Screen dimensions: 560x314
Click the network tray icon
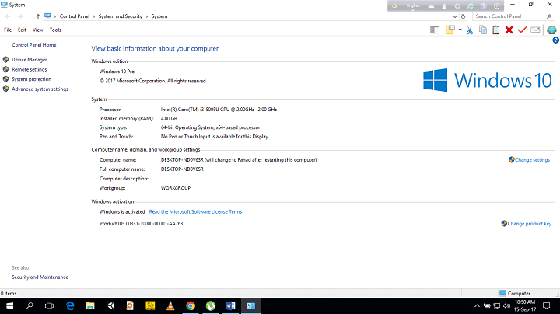pos(496,305)
